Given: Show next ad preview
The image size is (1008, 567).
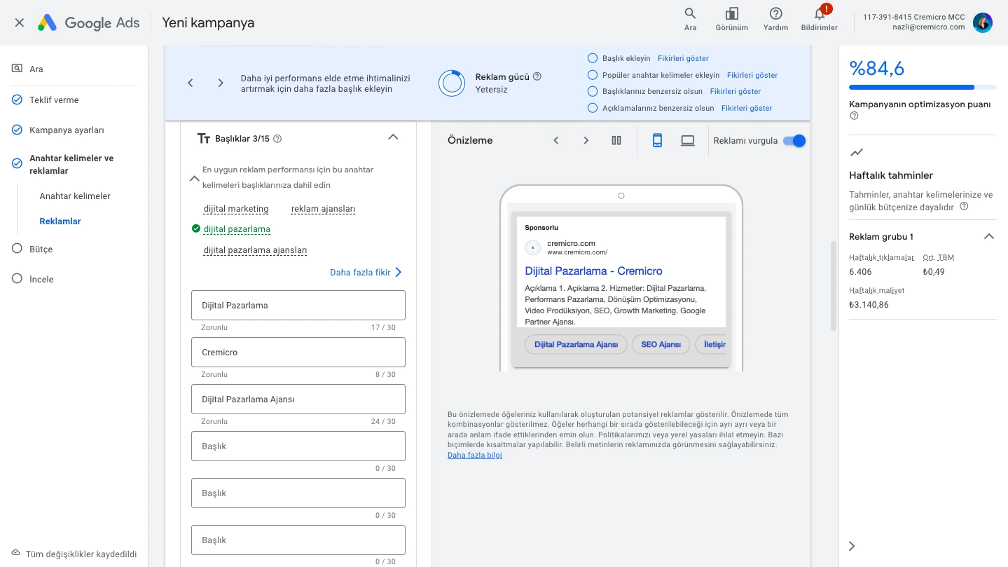Looking at the screenshot, I should tap(586, 140).
